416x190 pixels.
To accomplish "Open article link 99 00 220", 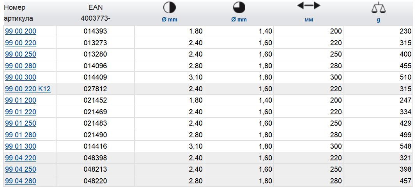I will point(20,43).
